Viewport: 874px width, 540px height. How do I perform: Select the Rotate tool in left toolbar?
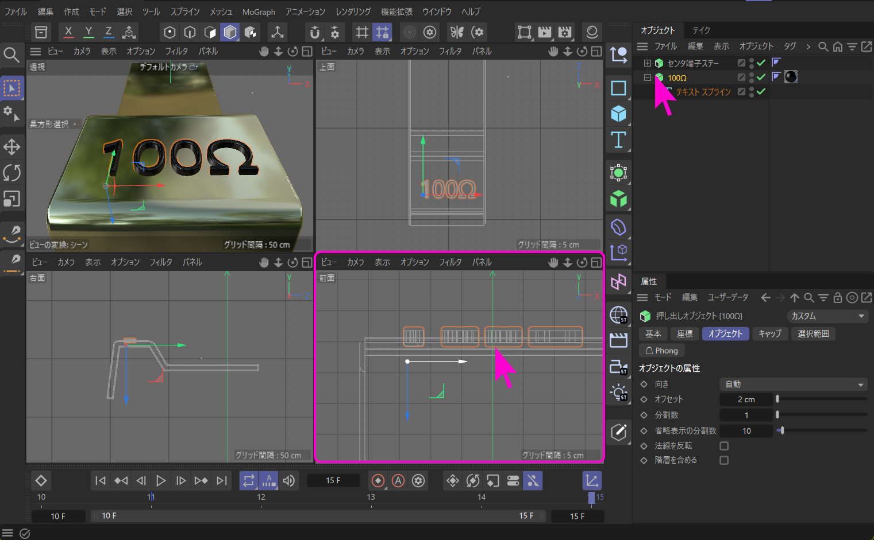pyautogui.click(x=11, y=173)
